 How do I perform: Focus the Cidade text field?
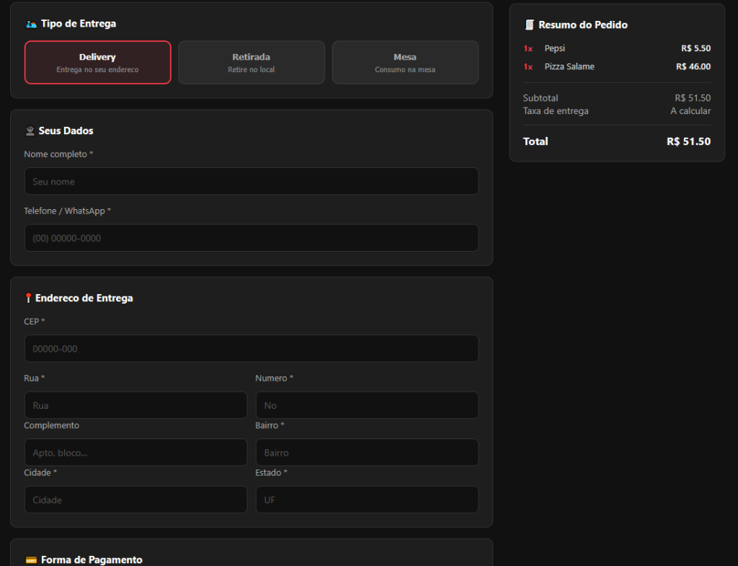point(135,500)
